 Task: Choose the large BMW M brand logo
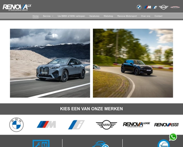tap(46, 125)
